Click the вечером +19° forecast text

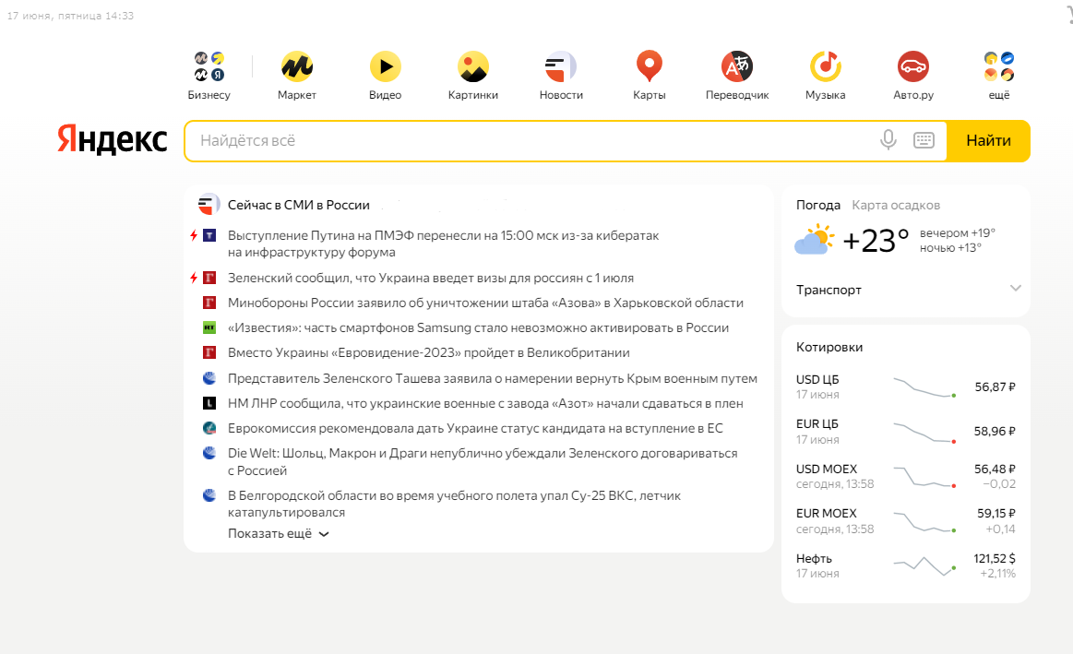[x=958, y=232]
